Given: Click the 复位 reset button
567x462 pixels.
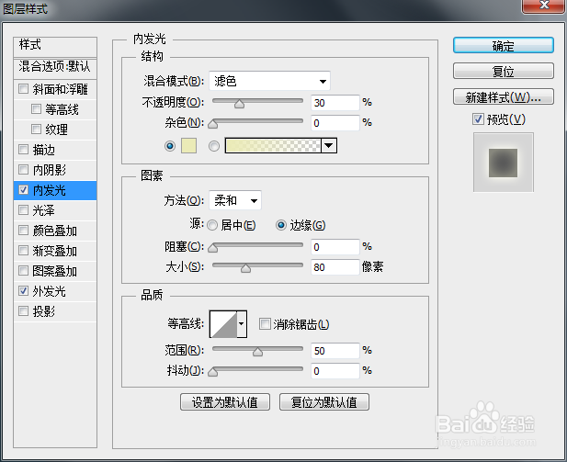Looking at the screenshot, I should [x=504, y=71].
